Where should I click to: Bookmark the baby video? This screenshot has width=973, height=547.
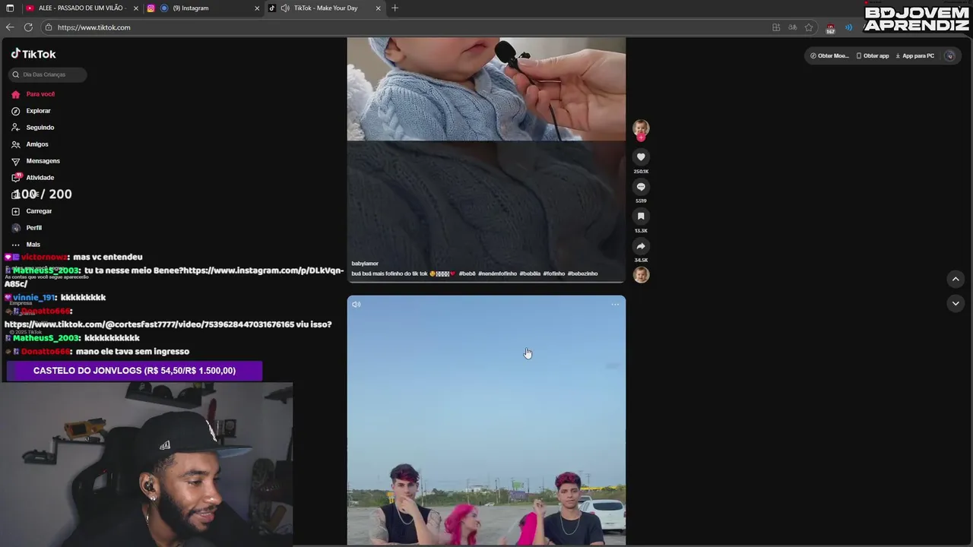[641, 217]
